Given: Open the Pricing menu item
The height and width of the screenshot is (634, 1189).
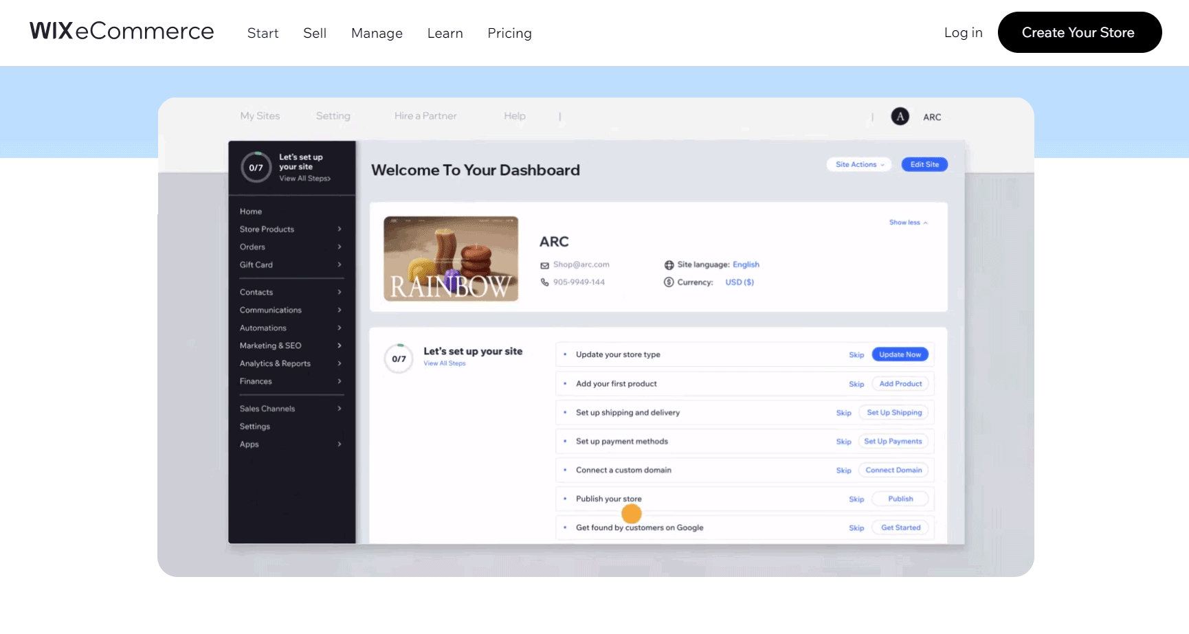Looking at the screenshot, I should (x=509, y=33).
